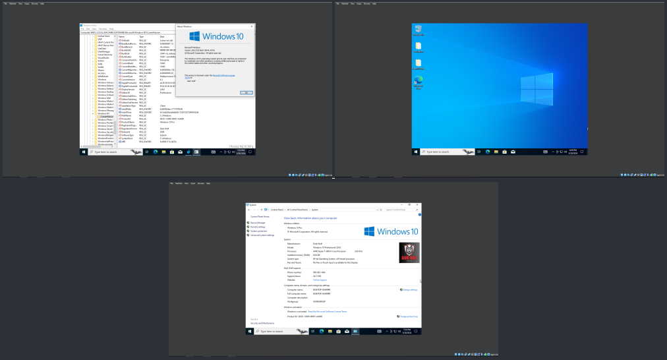This screenshot has width=667, height=360.
Task: Open File Explorer in Registry Editor VM taskbar
Action: [x=163, y=152]
